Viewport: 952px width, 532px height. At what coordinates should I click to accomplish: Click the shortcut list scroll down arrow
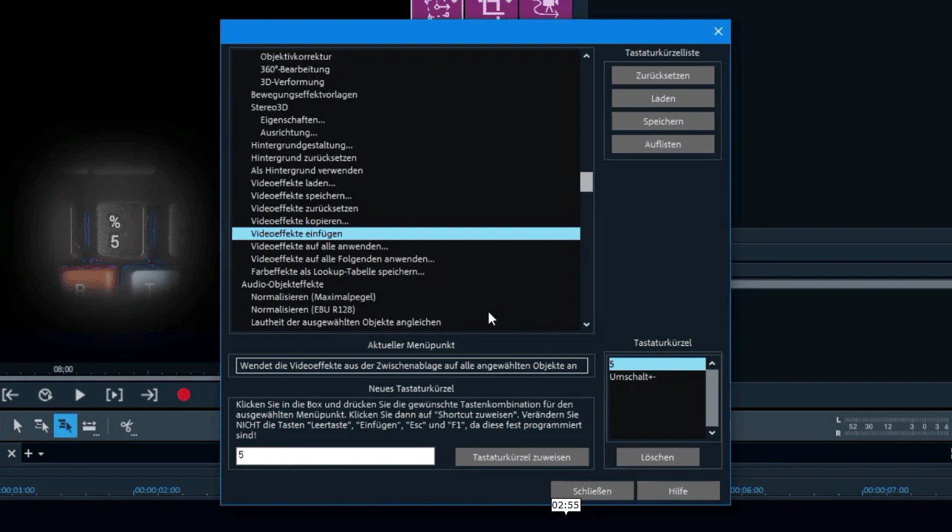coord(712,433)
